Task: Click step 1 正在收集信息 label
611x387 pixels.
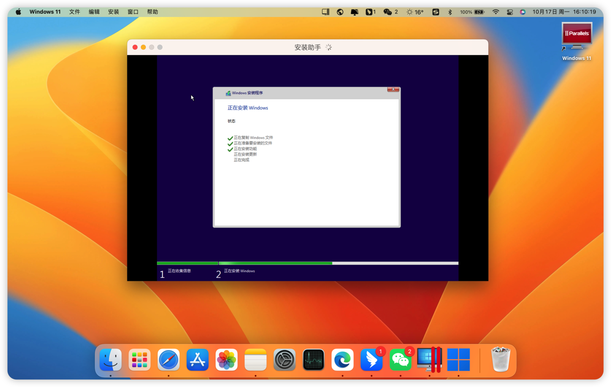Action: 179,271
